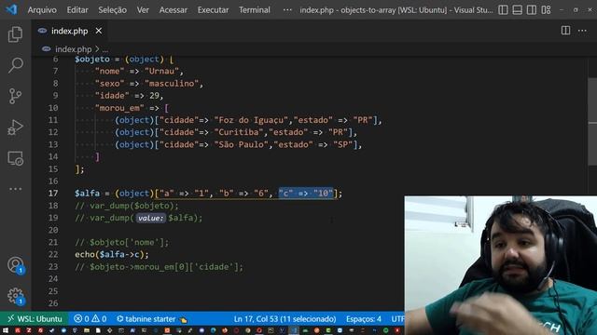Open the Ver menu

(x=143, y=10)
